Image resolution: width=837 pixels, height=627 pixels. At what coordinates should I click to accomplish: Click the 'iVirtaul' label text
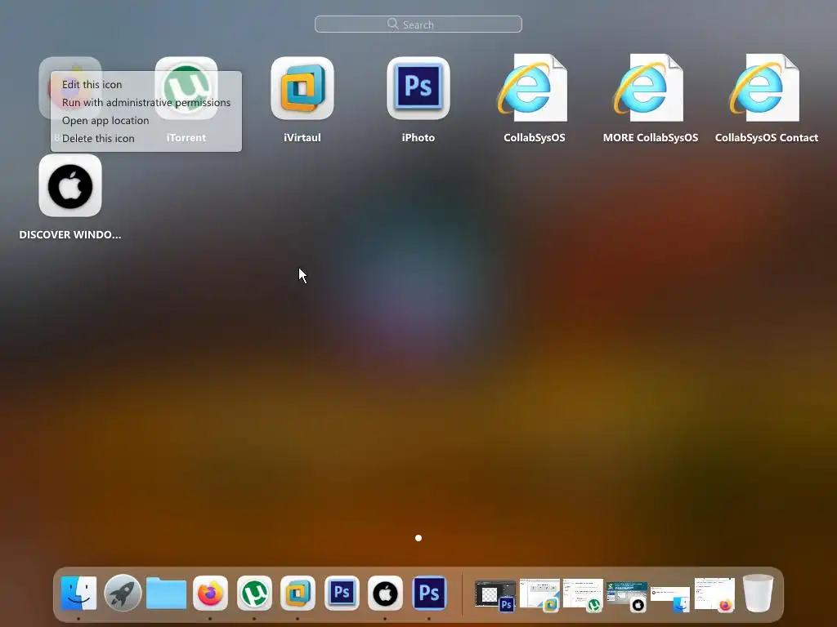tap(302, 137)
